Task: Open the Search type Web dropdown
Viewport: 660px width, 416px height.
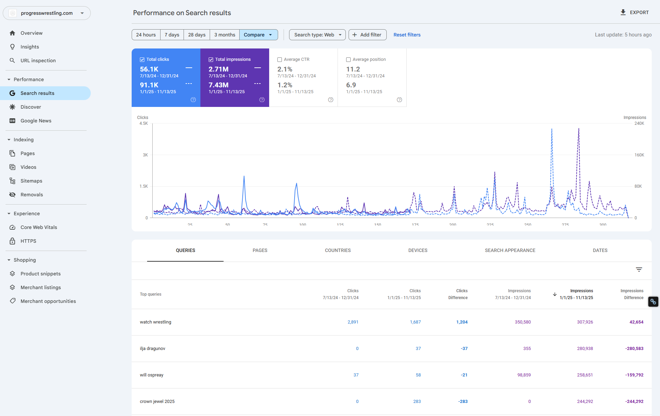Action: click(x=317, y=35)
